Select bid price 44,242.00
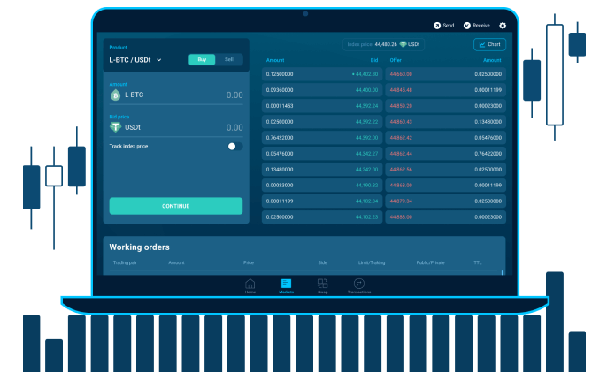 [366, 170]
